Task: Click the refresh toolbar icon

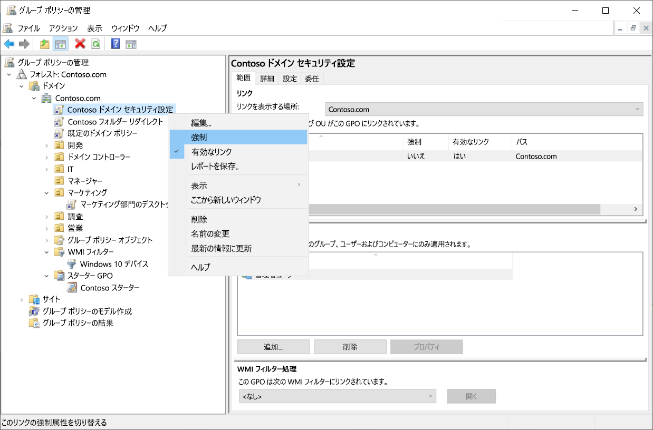Action: coord(95,44)
